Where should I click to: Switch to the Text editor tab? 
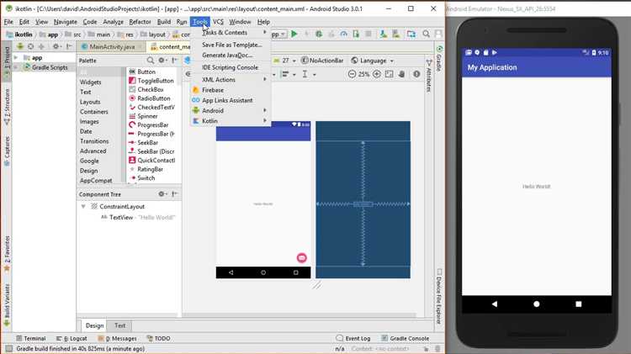120,325
